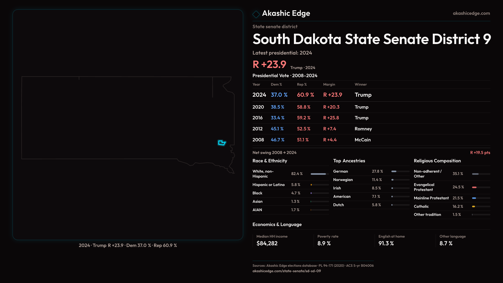Click the R +23.9 margin headline
503x283 pixels.
pyautogui.click(x=269, y=64)
